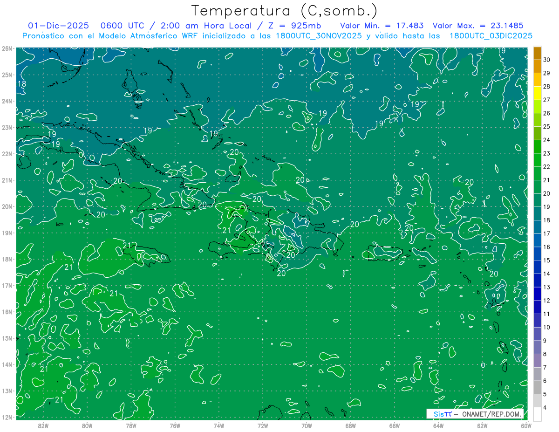Click the "82W" longitude axis label

[43, 425]
